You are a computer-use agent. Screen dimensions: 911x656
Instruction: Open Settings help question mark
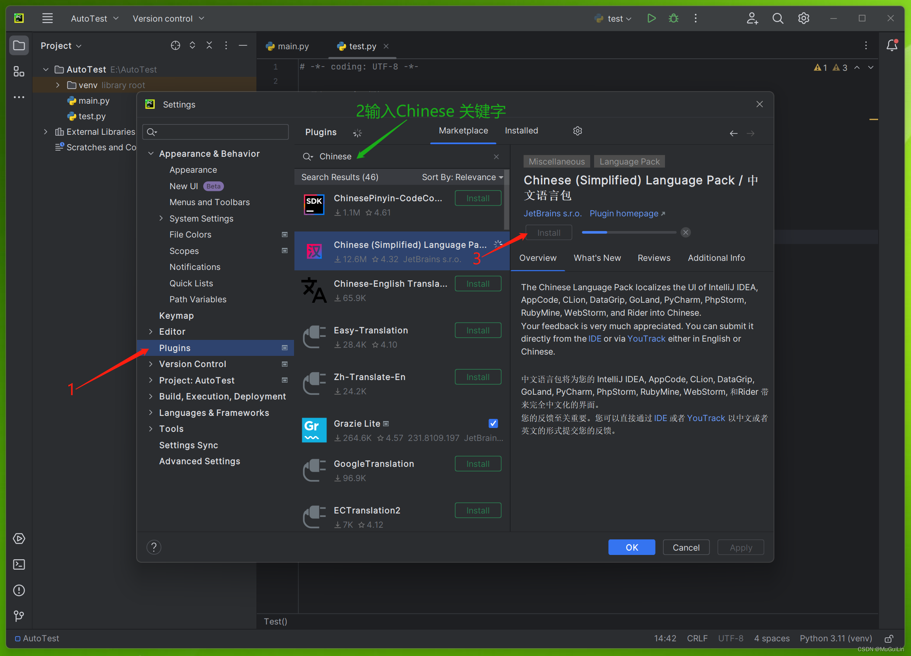pos(154,547)
